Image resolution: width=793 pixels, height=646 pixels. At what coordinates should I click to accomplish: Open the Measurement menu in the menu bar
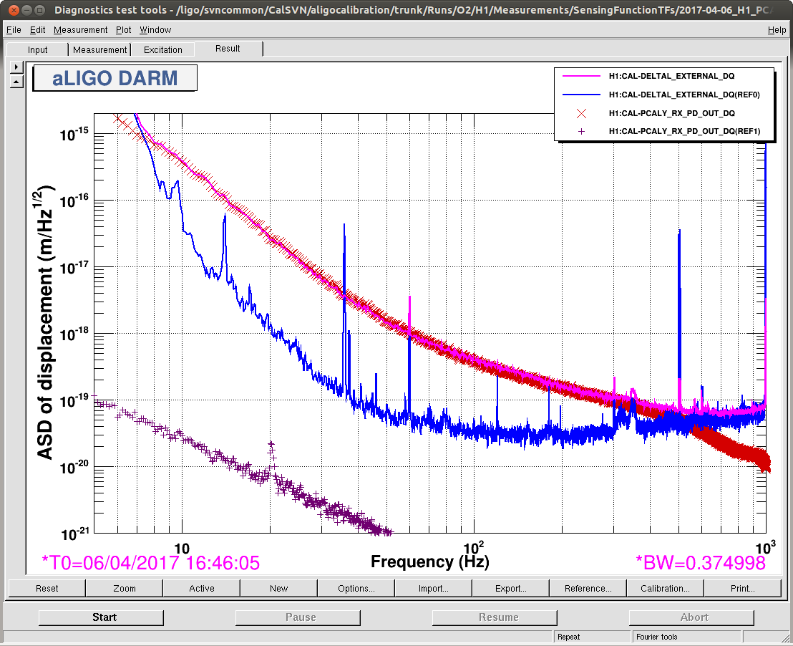coord(80,30)
